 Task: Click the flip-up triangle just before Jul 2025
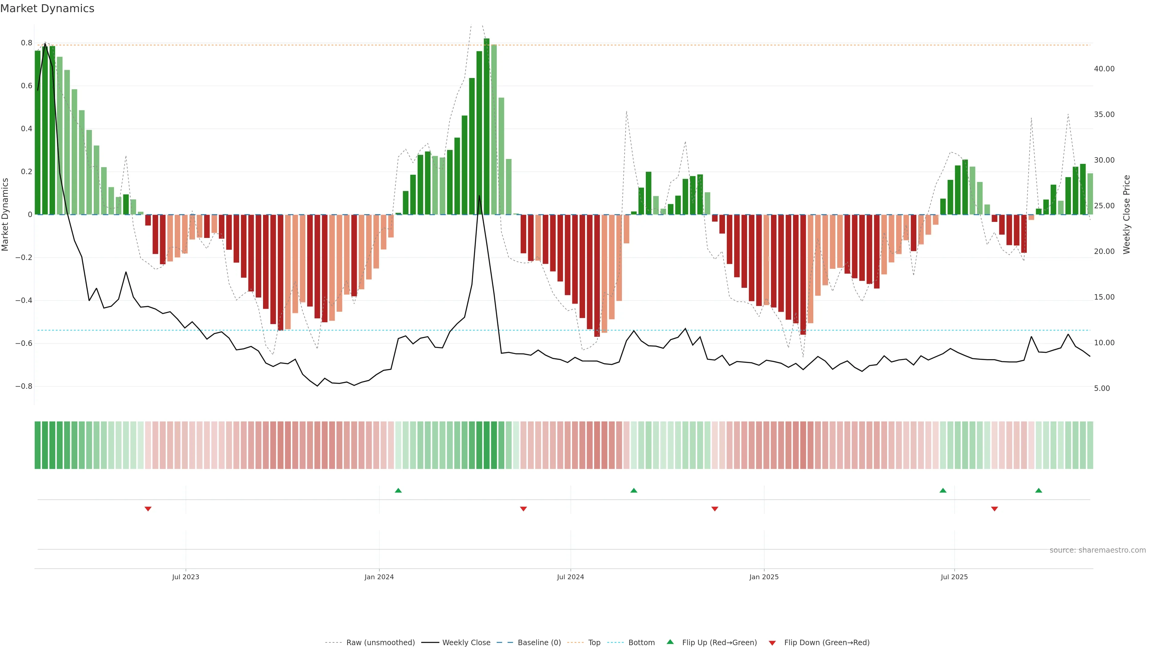coord(943,490)
